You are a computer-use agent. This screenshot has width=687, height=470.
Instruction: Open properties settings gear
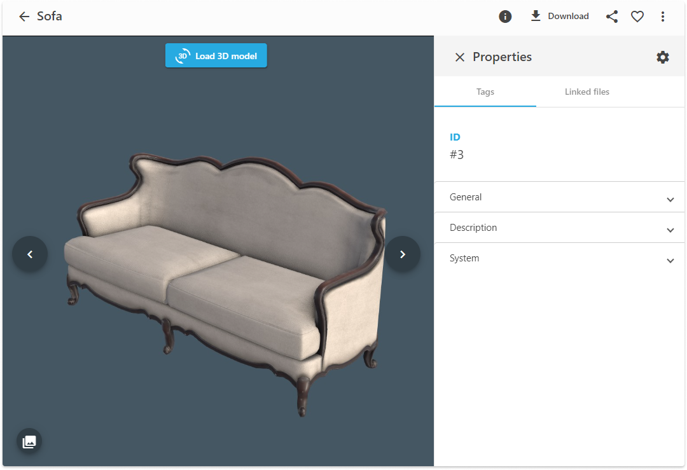pos(663,57)
